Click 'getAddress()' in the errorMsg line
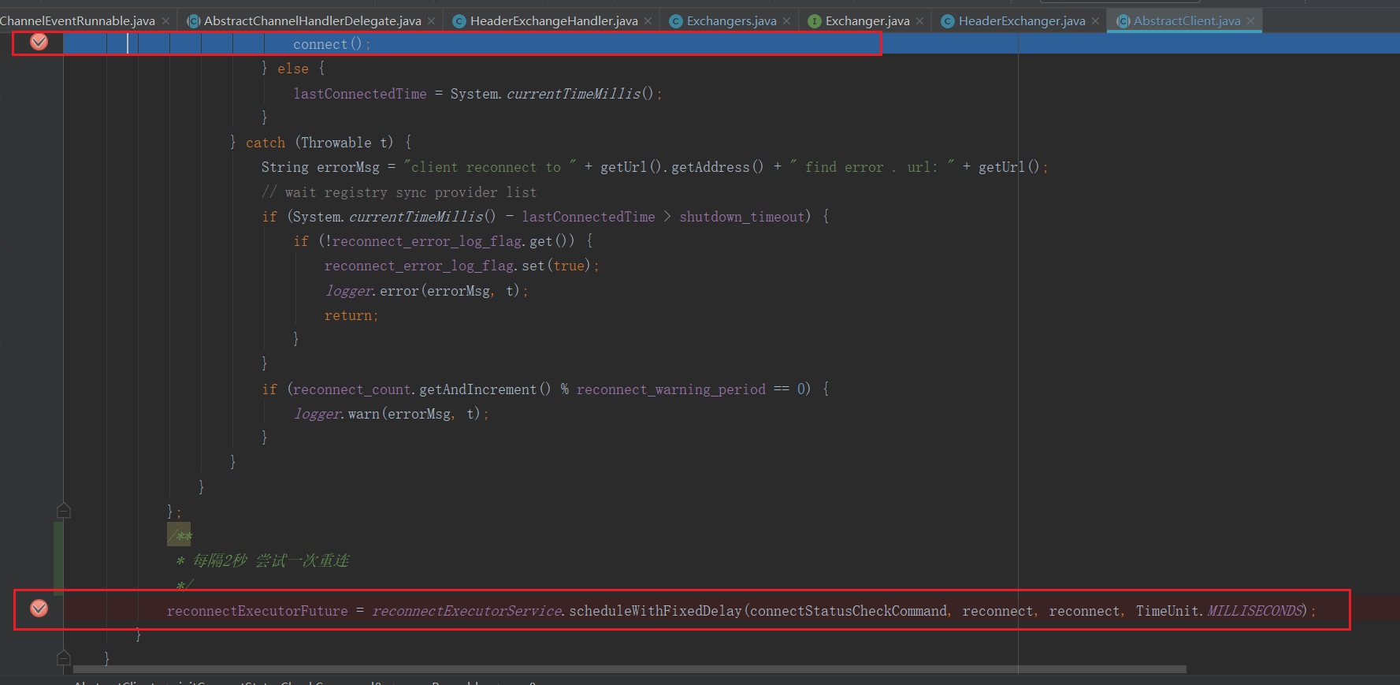Screen dimensions: 1400x685 point(717,167)
